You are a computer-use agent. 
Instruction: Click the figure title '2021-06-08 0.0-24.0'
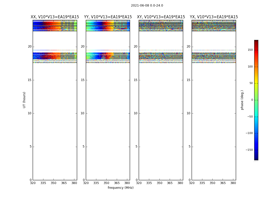pos(147,5)
